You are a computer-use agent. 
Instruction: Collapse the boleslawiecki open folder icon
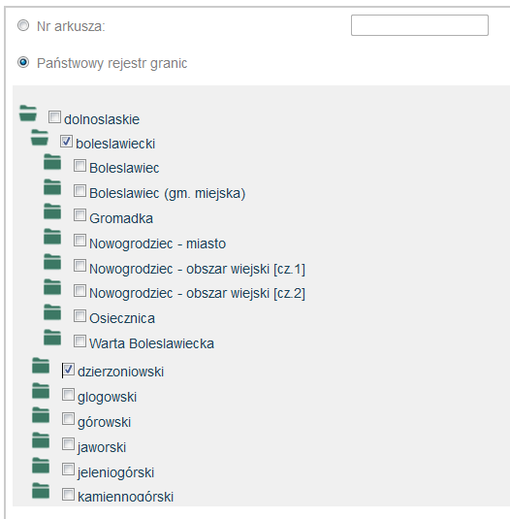[x=40, y=138]
